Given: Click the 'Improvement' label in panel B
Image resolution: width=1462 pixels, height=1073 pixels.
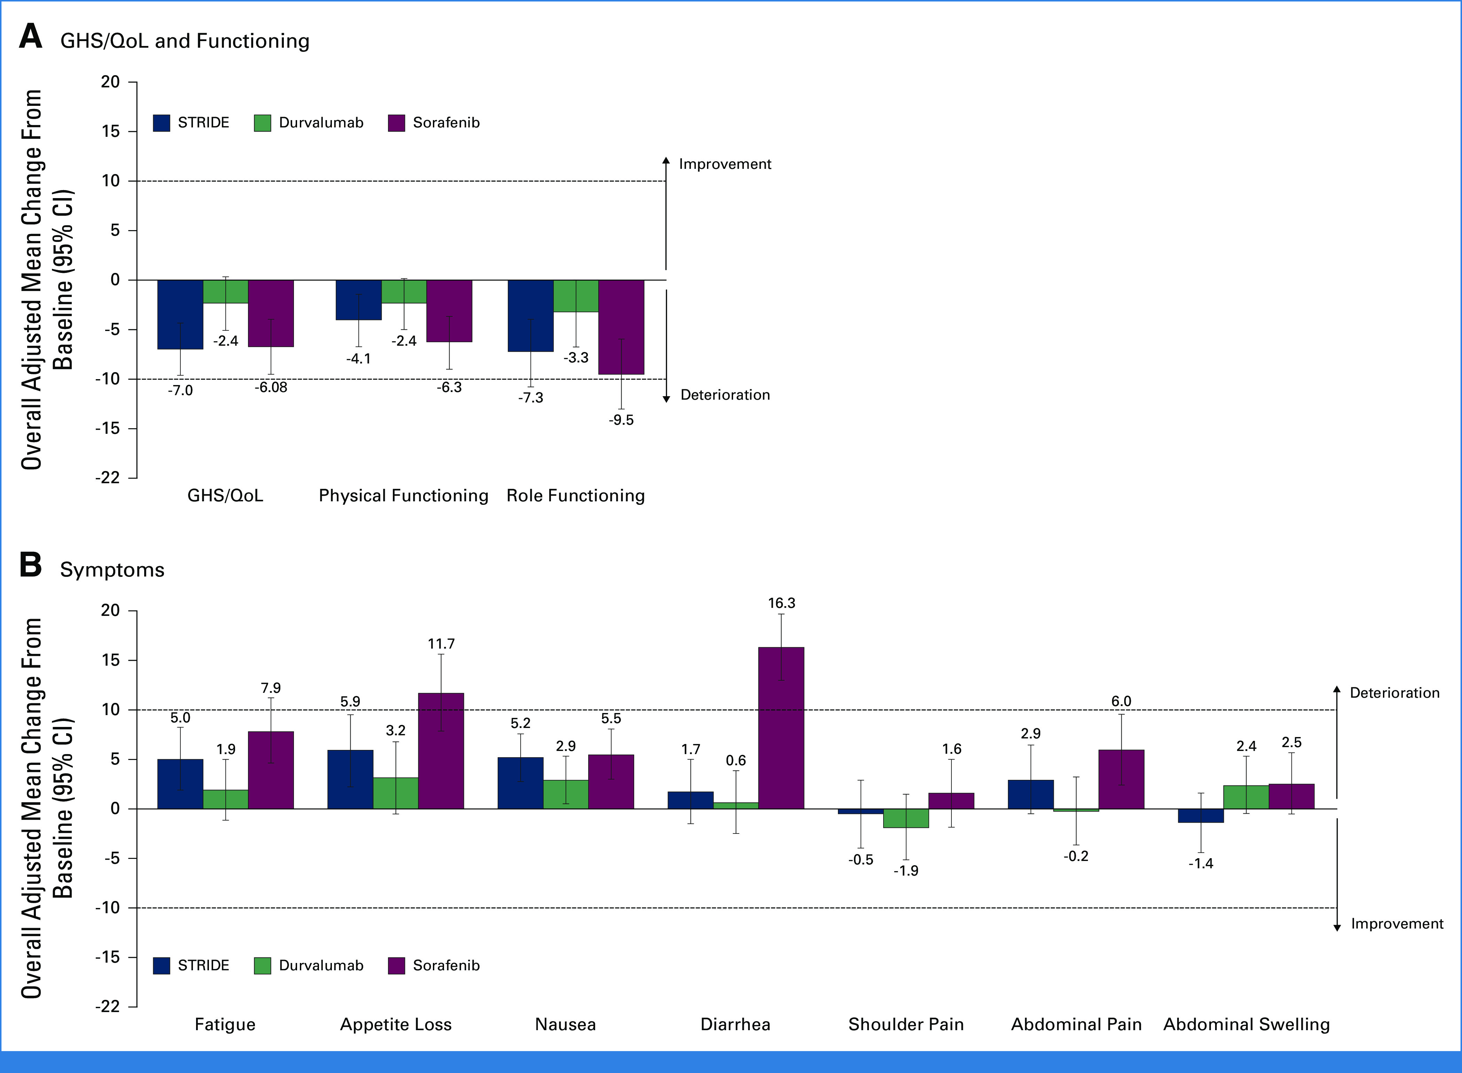Looking at the screenshot, I should pos(1397,924).
